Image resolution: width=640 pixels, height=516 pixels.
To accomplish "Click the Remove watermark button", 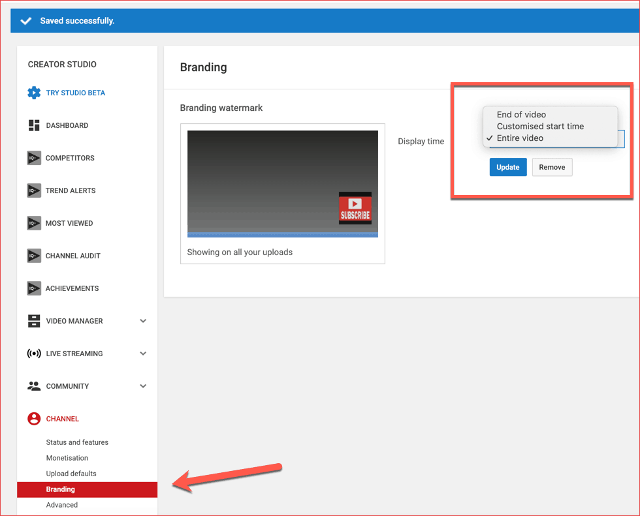I will tap(552, 167).
